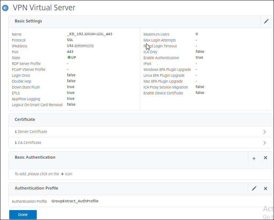Remove the Authentication Profile section with X
Image resolution: width=274 pixels, height=220 pixels.
point(265,188)
